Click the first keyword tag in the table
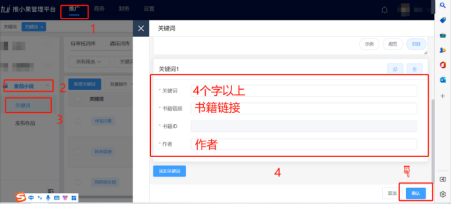The height and width of the screenshot is (204, 451). pos(103,121)
